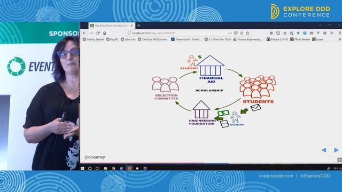Screen dimensions: 342x192
Task: Toggle the sidebar view icon
Action: [x=278, y=33]
